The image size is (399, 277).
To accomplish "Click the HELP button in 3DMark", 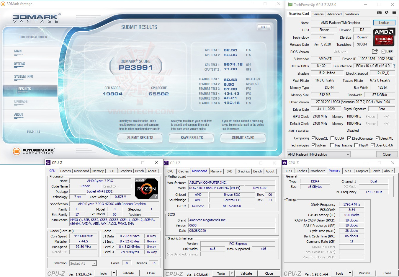I will pos(264,27).
